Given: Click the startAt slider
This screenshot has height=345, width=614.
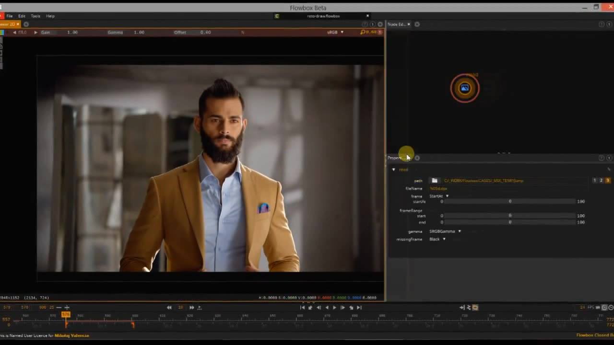Looking at the screenshot, I should [x=509, y=202].
